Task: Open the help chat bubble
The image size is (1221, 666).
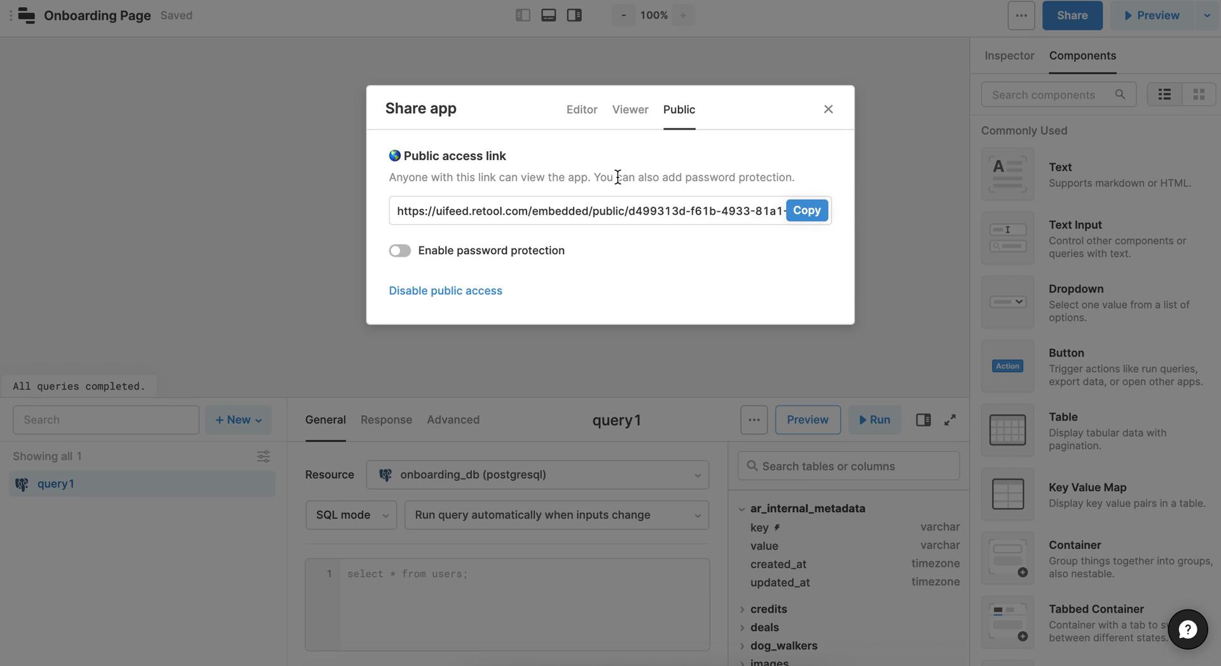Action: pyautogui.click(x=1187, y=629)
